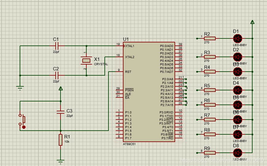
Task: Select LED D1
Action: click(238, 38)
